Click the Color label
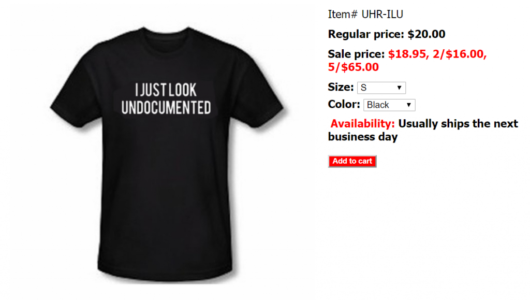The width and height of the screenshot is (530, 300). 344,104
